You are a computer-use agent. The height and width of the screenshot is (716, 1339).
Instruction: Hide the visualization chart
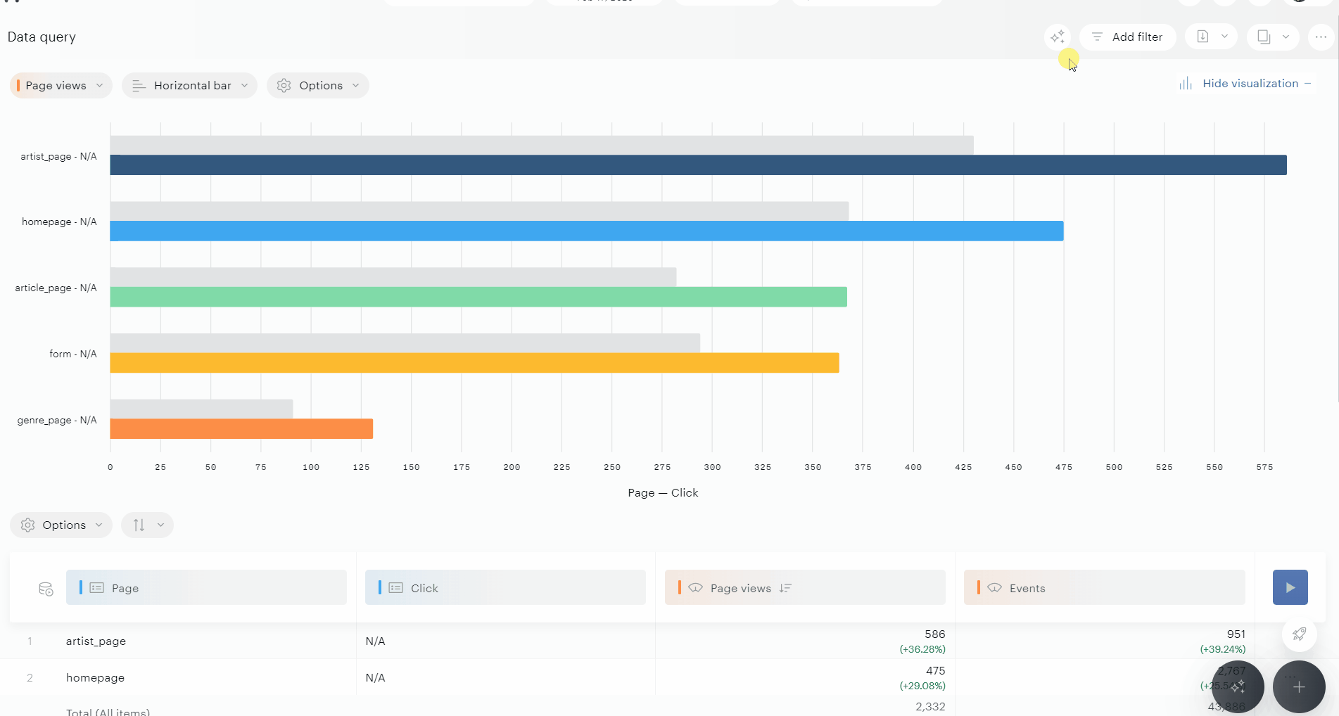click(1245, 84)
